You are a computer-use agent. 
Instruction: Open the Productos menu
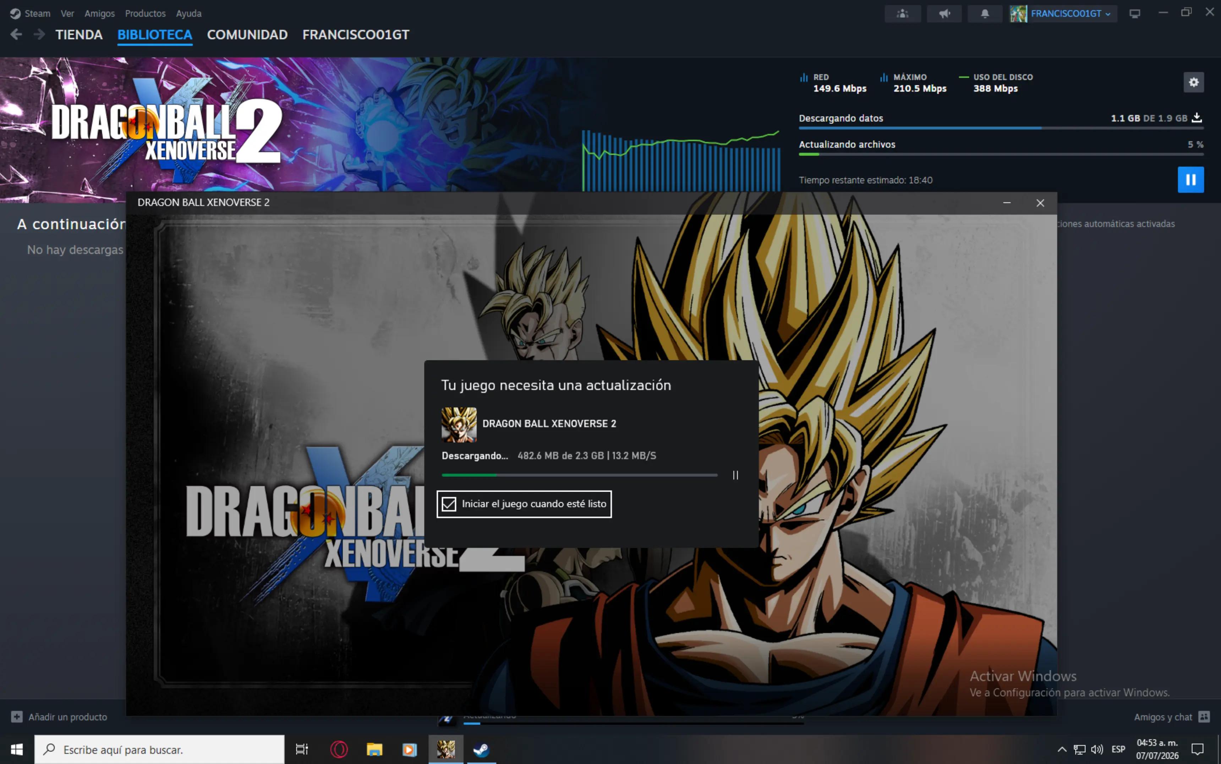[x=146, y=13]
